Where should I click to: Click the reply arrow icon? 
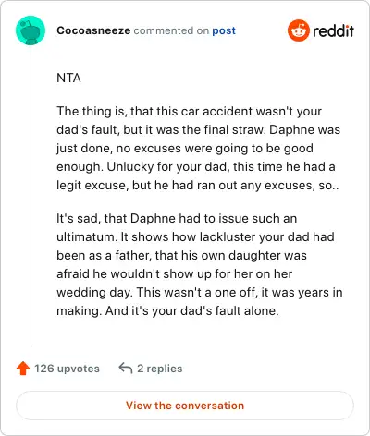tap(126, 369)
